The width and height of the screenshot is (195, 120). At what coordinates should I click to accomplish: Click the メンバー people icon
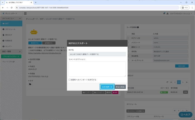pos(3,46)
